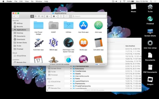
Task: Select the Images desktop icon
Action: click(150, 80)
